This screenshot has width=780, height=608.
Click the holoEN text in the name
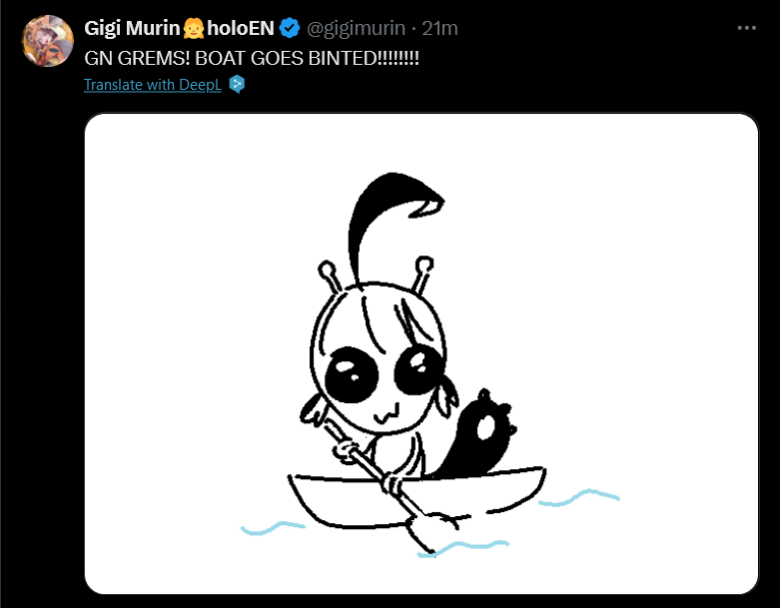click(241, 28)
